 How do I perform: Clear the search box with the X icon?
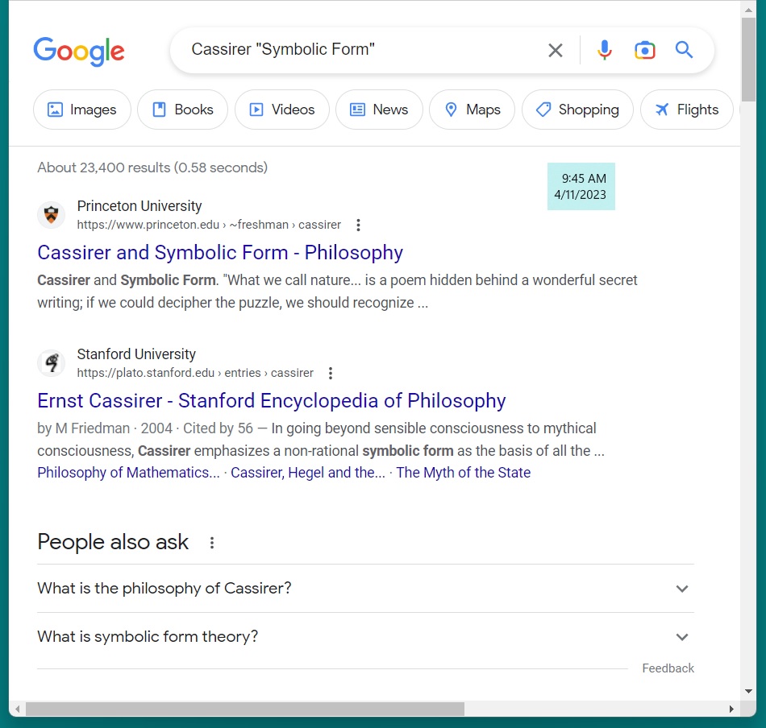pyautogui.click(x=556, y=51)
